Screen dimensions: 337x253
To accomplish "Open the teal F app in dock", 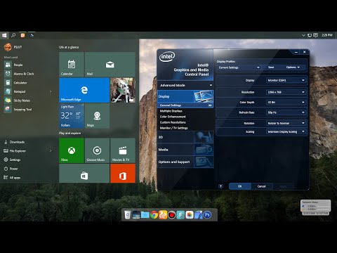I will point(180,215).
